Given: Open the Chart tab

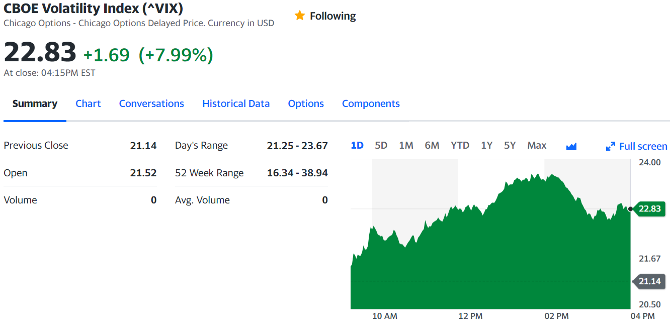Looking at the screenshot, I should point(88,103).
